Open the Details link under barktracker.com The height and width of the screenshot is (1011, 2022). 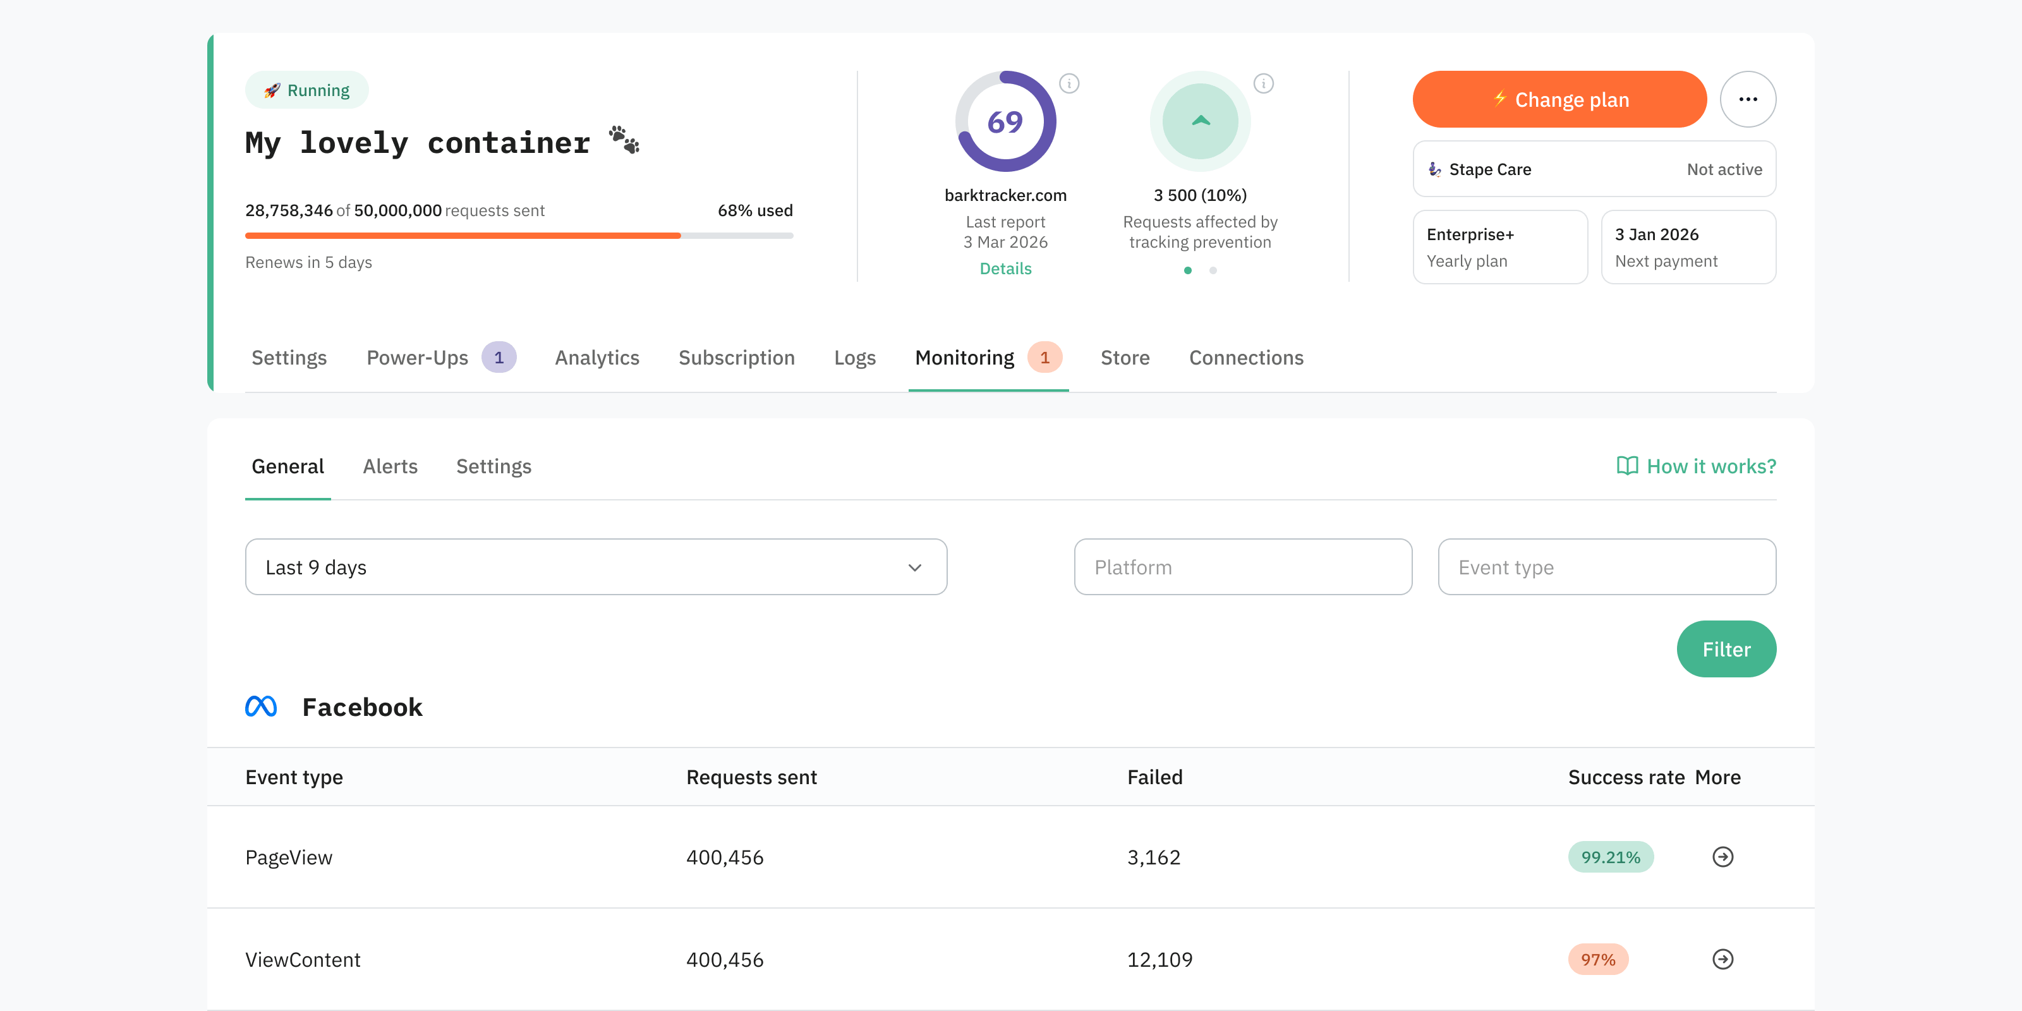coord(1005,269)
